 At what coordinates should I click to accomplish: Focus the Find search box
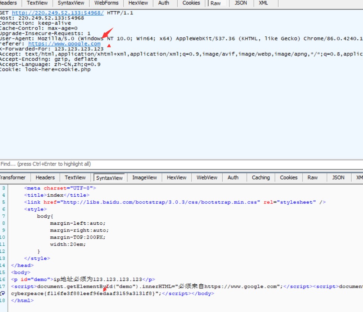pos(181,164)
